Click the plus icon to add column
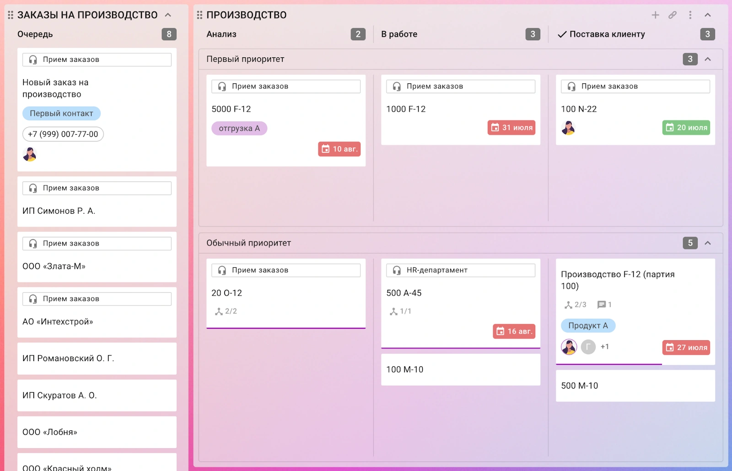This screenshot has width=732, height=471. (655, 15)
